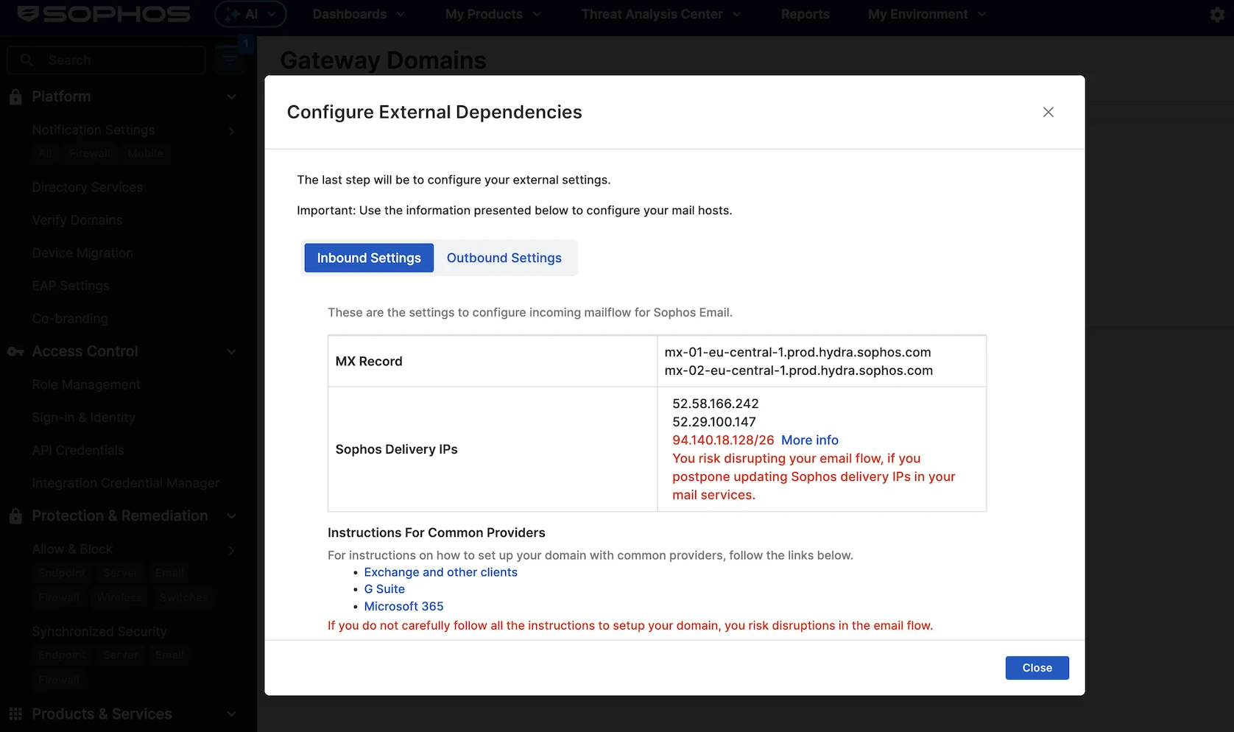Click the 94.140.18.128/26 IP text
1234x732 pixels.
tap(723, 440)
